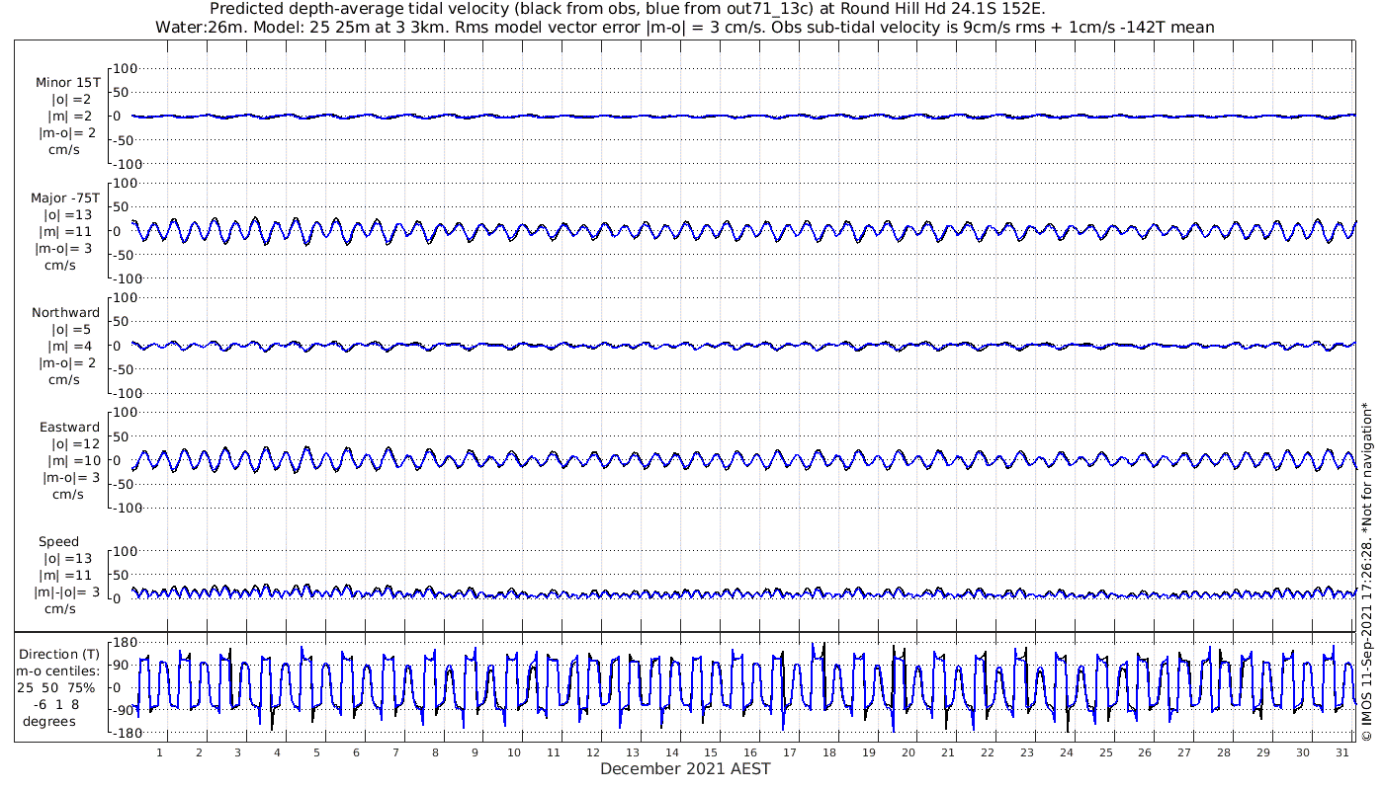The width and height of the screenshot is (1384, 790).
Task: Select the 'Eastward' panel label
Action: [x=69, y=428]
